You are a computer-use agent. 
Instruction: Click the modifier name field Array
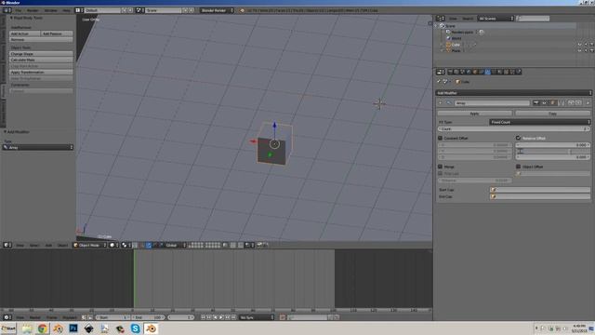click(492, 103)
